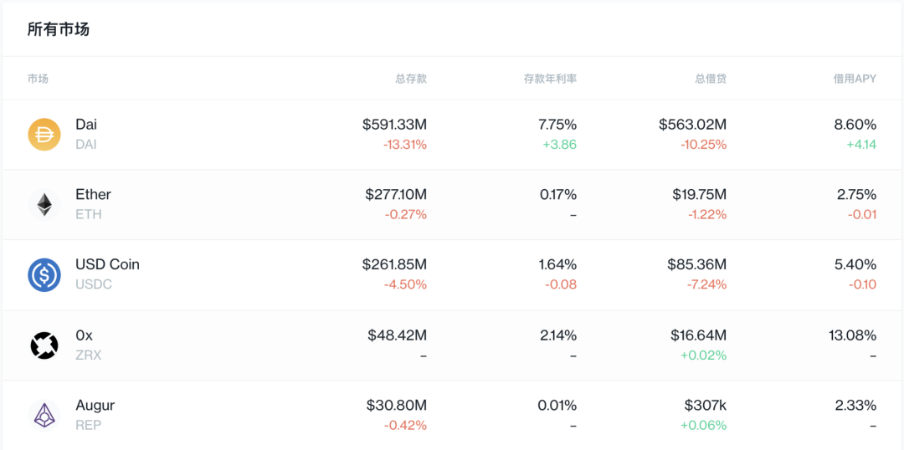Click Dai supply rate 7.75%
This screenshot has width=904, height=450.
(x=557, y=124)
